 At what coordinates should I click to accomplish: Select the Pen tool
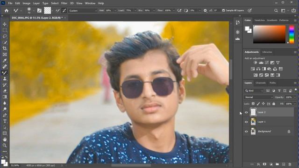click(x=5, y=115)
